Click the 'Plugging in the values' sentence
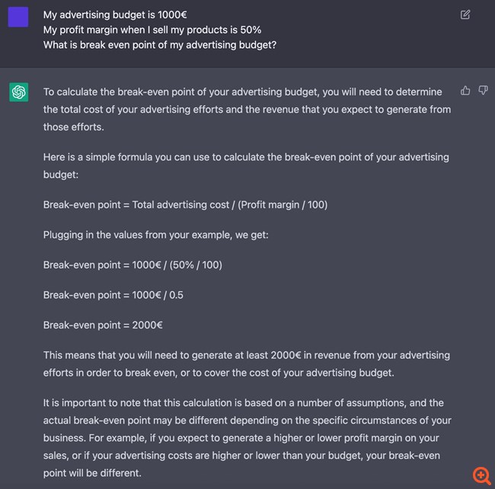The height and width of the screenshot is (489, 495). tap(155, 235)
